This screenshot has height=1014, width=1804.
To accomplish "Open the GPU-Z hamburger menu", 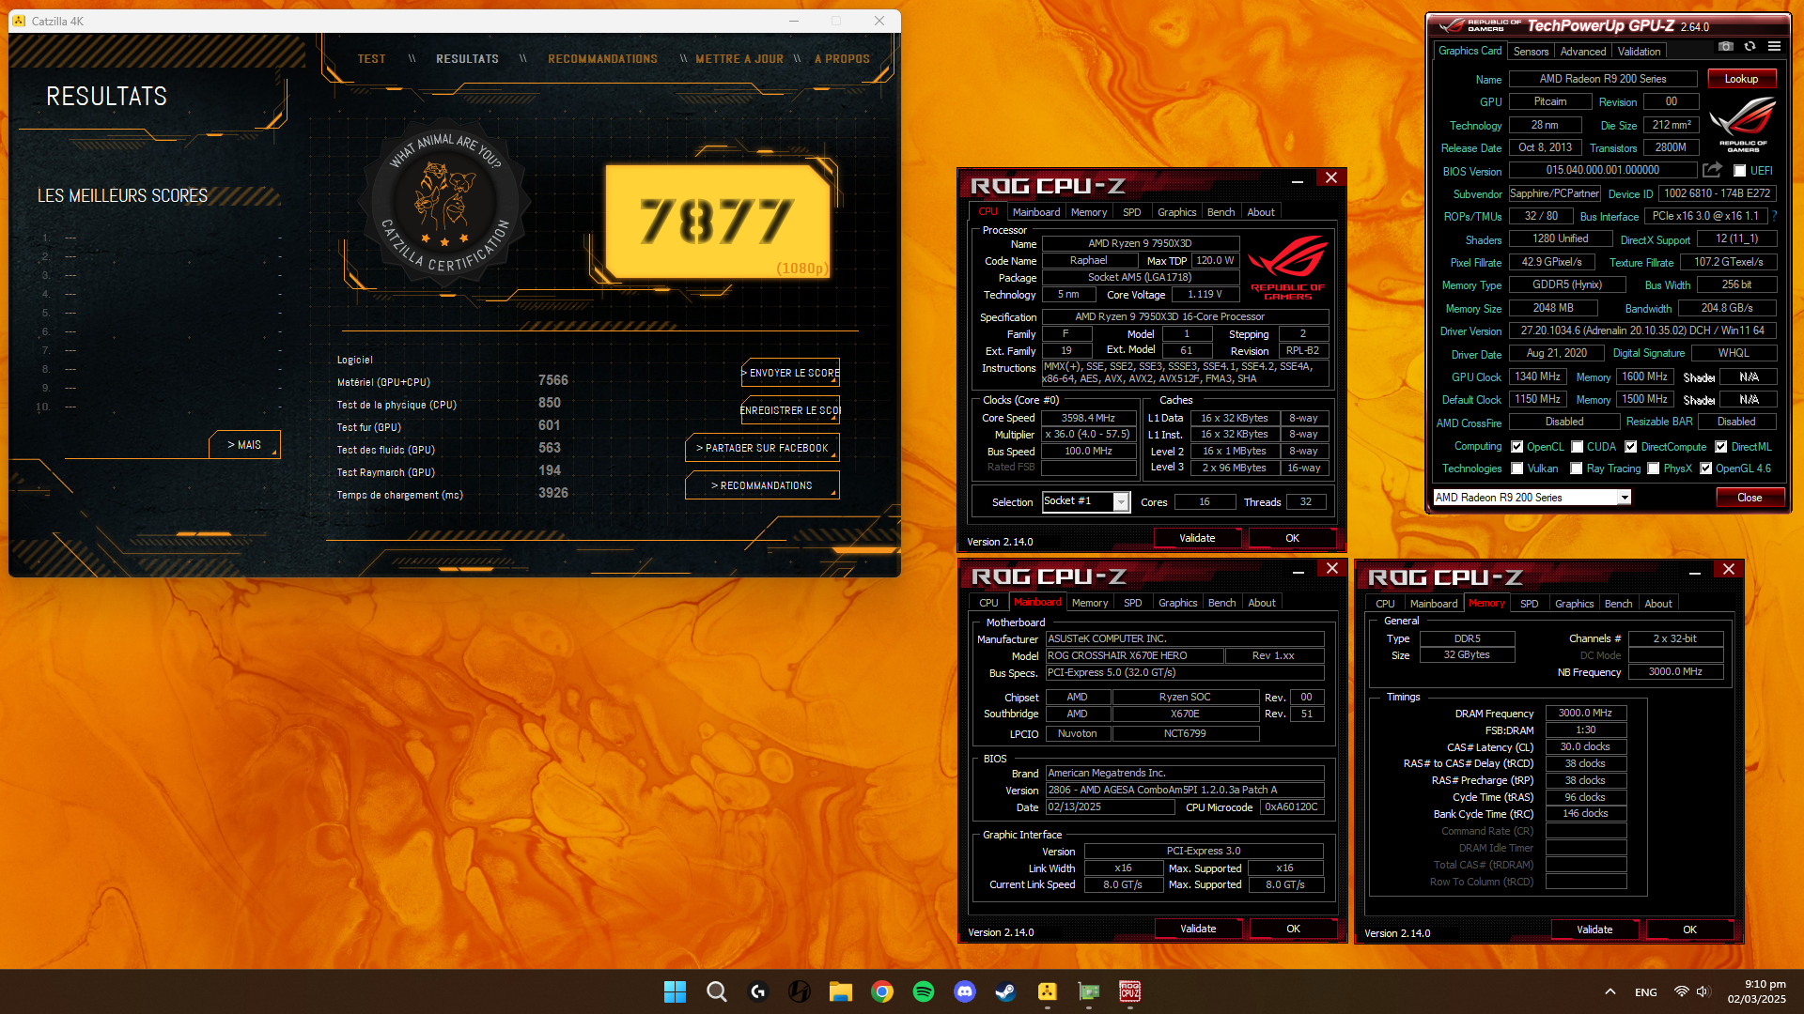I will tap(1774, 47).
